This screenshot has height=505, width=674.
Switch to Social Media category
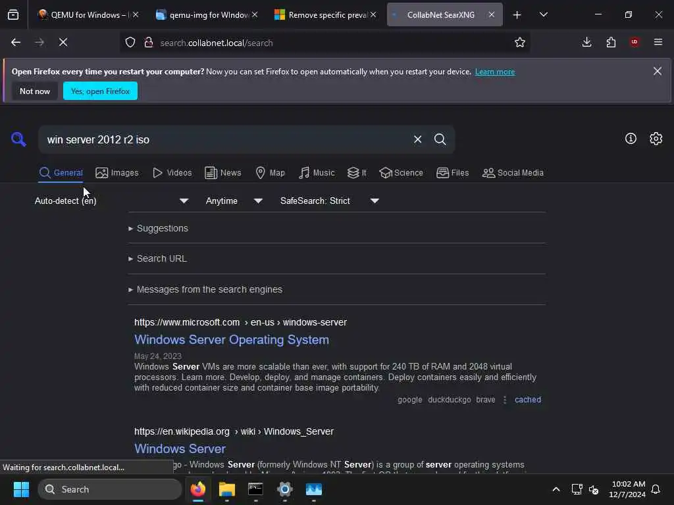(513, 173)
